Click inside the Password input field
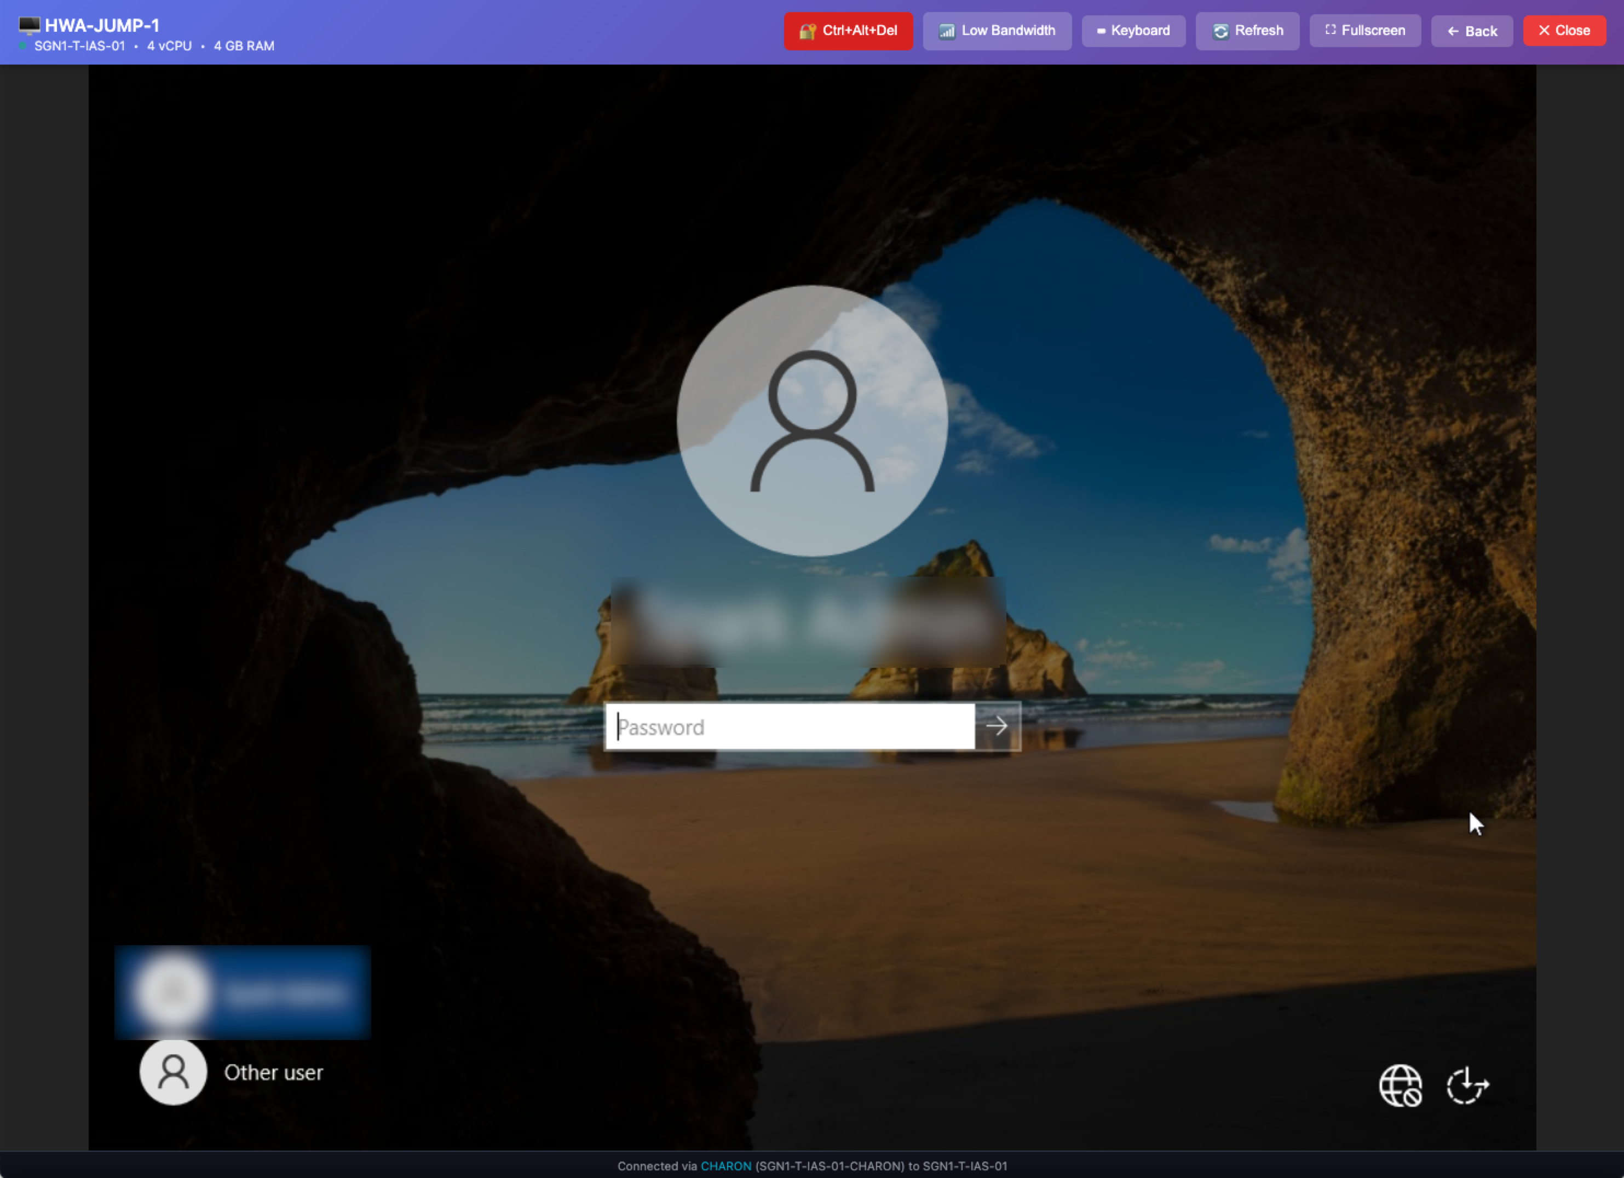Viewport: 1624px width, 1178px height. [788, 726]
